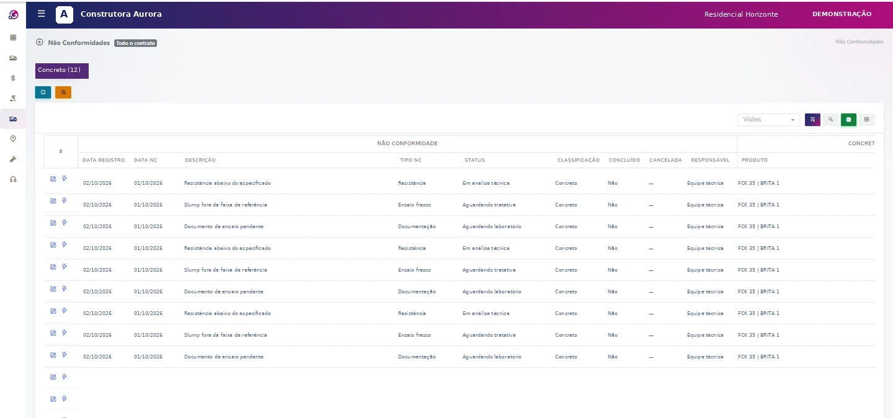Click the grey table layout button
This screenshot has width=893, height=418.
(x=866, y=120)
